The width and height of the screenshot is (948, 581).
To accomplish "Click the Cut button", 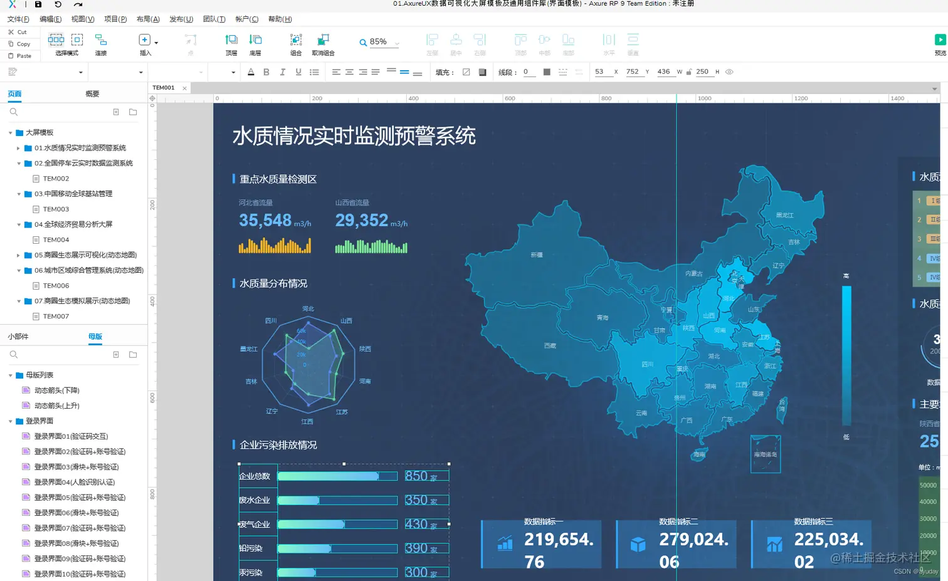I will tap(18, 32).
